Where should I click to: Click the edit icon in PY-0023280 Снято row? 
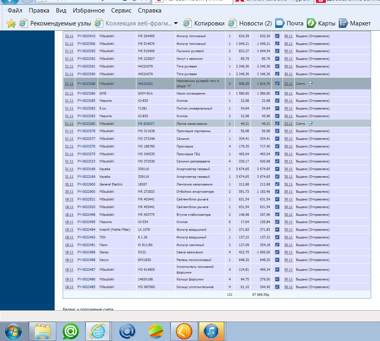tap(311, 124)
